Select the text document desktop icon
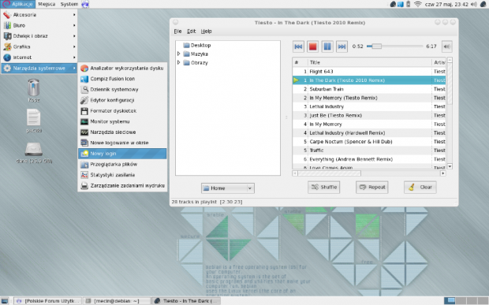Image resolution: width=489 pixels, height=305 pixels. pyautogui.click(x=33, y=117)
